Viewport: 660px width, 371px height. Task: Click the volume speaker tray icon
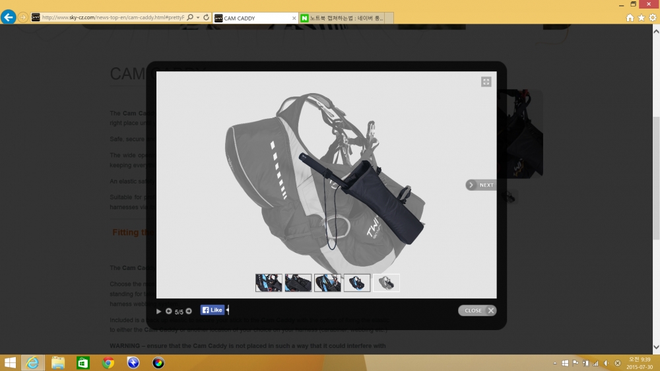point(606,363)
